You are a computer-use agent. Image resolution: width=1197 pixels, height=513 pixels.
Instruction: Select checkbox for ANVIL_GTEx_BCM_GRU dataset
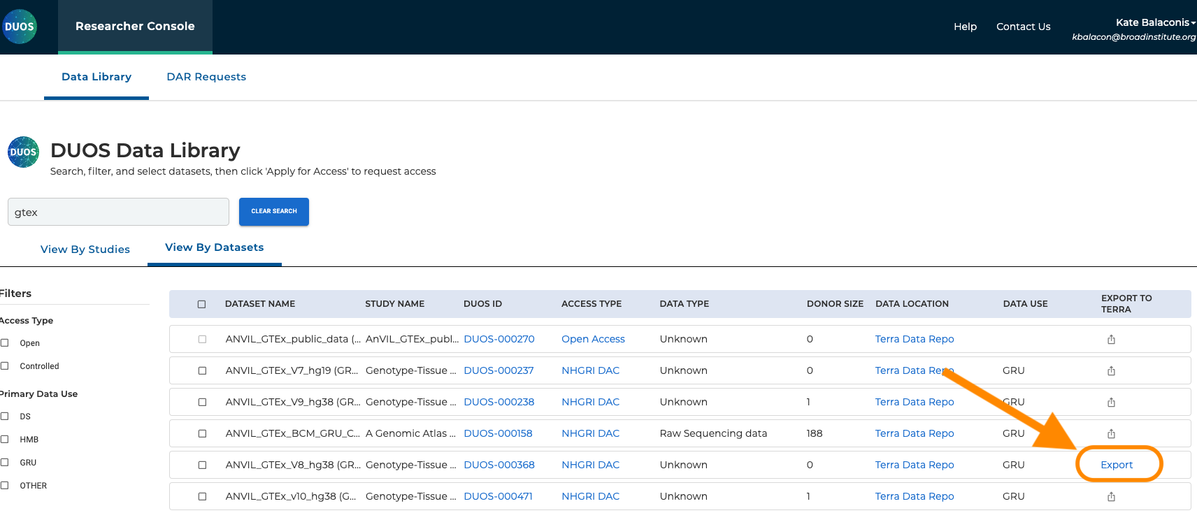202,433
